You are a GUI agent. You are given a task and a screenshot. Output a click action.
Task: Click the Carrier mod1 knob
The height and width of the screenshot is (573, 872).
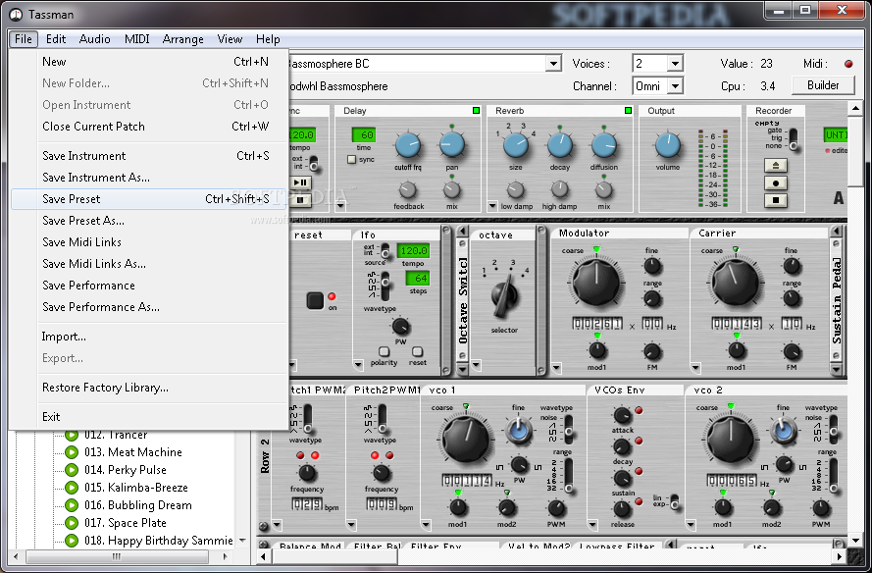pyautogui.click(x=737, y=350)
